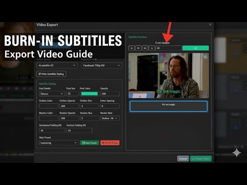Click the "Video Export" dialog title
The height and width of the screenshot is (185, 247).
[47, 25]
